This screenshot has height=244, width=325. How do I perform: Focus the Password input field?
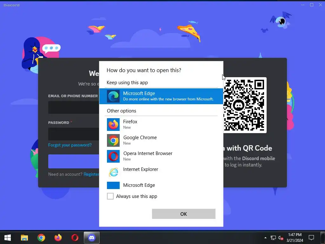point(74,134)
